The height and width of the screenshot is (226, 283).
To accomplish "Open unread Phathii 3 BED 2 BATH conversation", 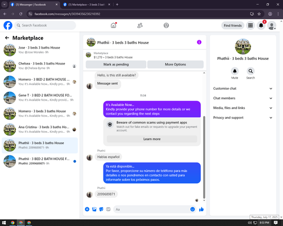I will (x=40, y=161).
